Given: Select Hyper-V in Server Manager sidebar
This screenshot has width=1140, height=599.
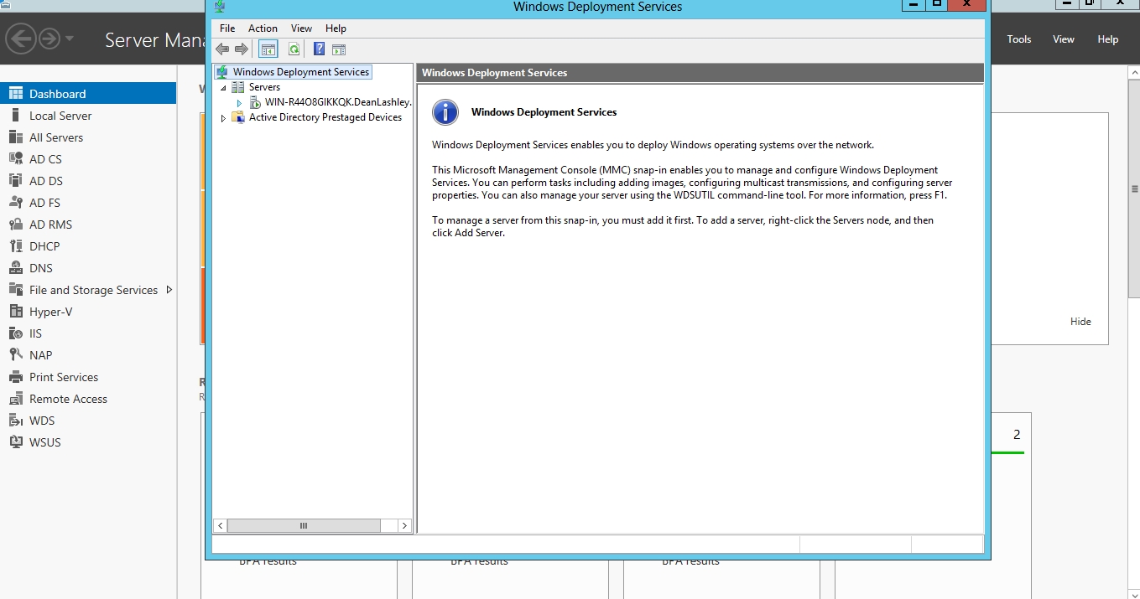Looking at the screenshot, I should point(50,312).
